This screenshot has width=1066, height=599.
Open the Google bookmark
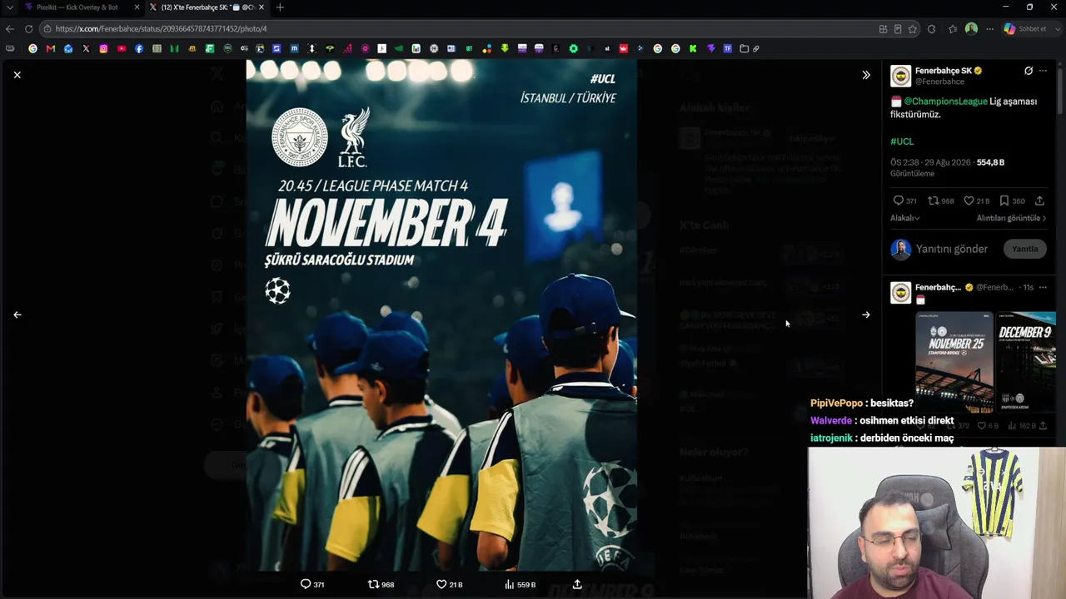pyautogui.click(x=32, y=49)
